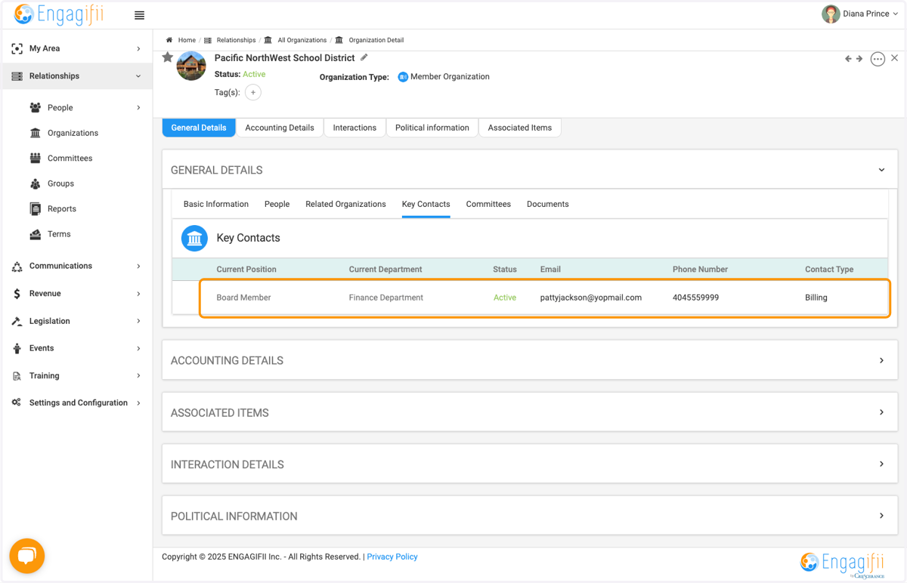The image size is (907, 583).
Task: Open Basic Information sub-tab
Action: [216, 204]
